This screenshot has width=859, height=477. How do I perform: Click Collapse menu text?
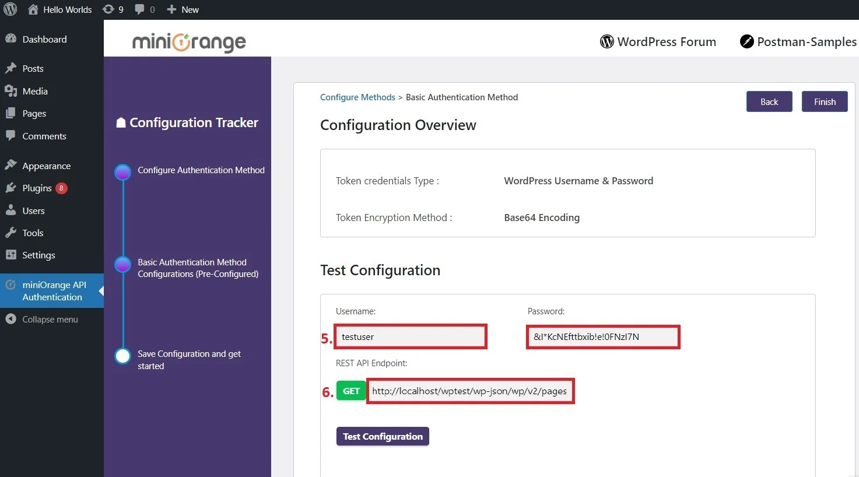[50, 319]
